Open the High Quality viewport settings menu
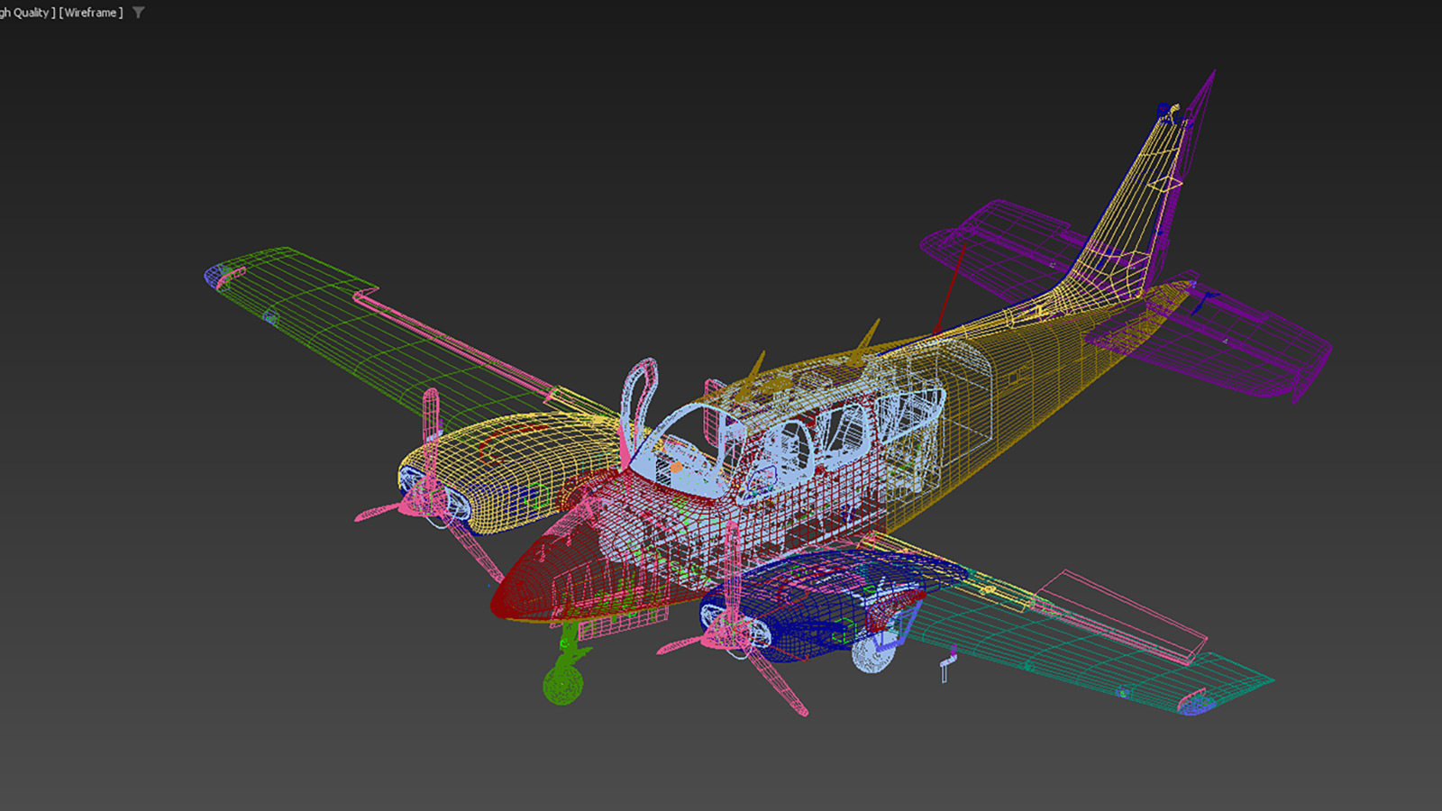The width and height of the screenshot is (1442, 811). (27, 13)
